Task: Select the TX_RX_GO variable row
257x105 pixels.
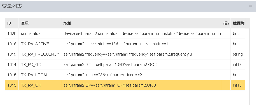Action: coord(125,65)
